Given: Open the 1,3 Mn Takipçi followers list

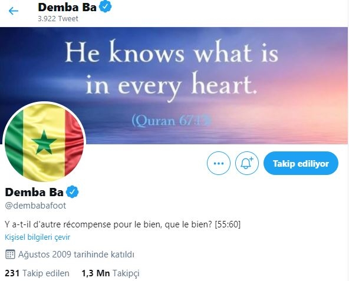Looking at the screenshot, I should [110, 273].
